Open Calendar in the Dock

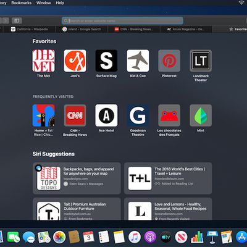(x=88, y=237)
